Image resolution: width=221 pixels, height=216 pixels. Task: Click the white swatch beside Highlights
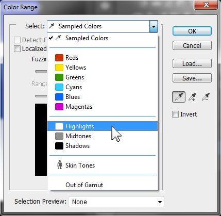point(59,126)
